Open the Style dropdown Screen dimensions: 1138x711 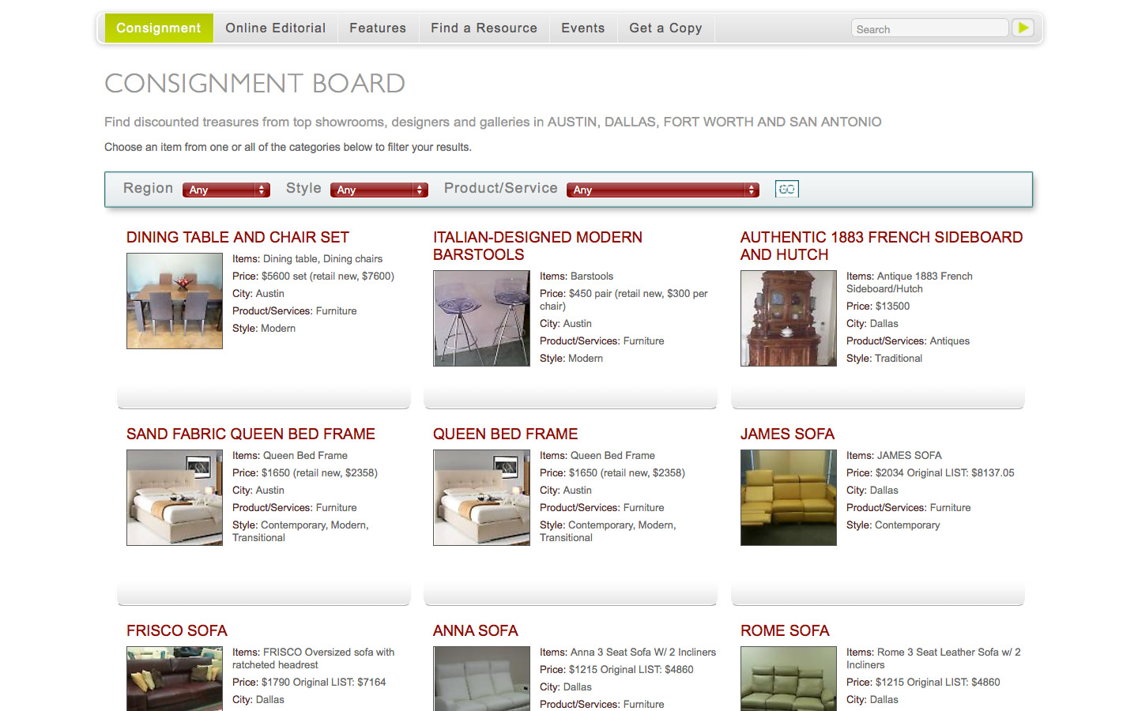(379, 190)
